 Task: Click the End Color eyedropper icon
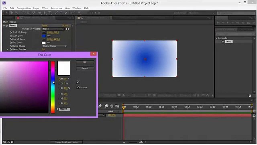click(49, 43)
